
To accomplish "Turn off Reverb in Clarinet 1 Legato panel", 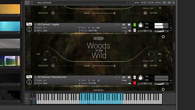I will (x=145, y=66).
